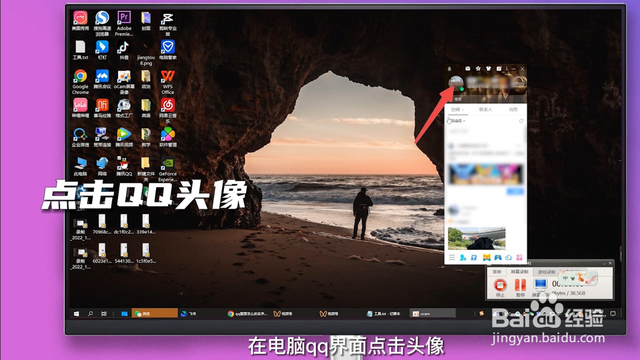This screenshot has width=640, height=360.
Task: Open QQ collections via the star icon
Action: pyautogui.click(x=478, y=69)
